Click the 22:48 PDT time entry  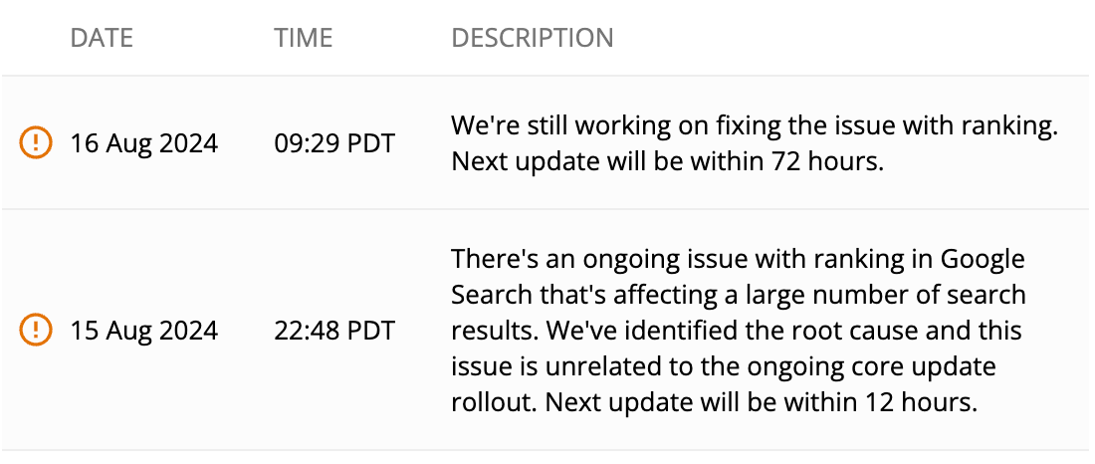334,329
